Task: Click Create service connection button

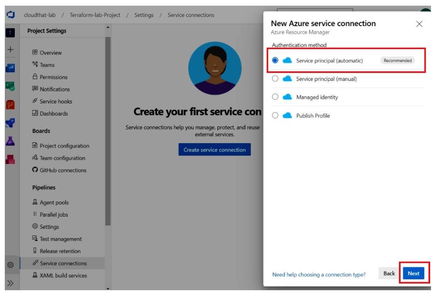Action: [214, 150]
